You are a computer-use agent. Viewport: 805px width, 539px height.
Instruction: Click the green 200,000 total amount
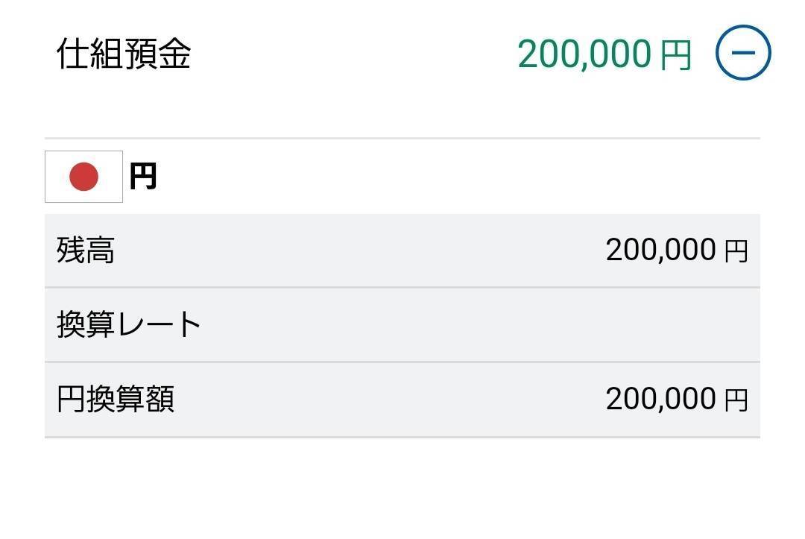[x=585, y=54]
